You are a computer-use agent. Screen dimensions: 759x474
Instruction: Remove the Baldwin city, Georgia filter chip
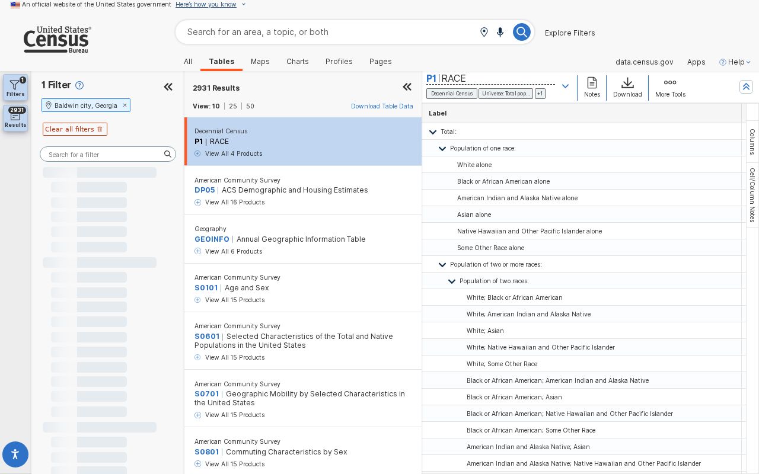125,105
